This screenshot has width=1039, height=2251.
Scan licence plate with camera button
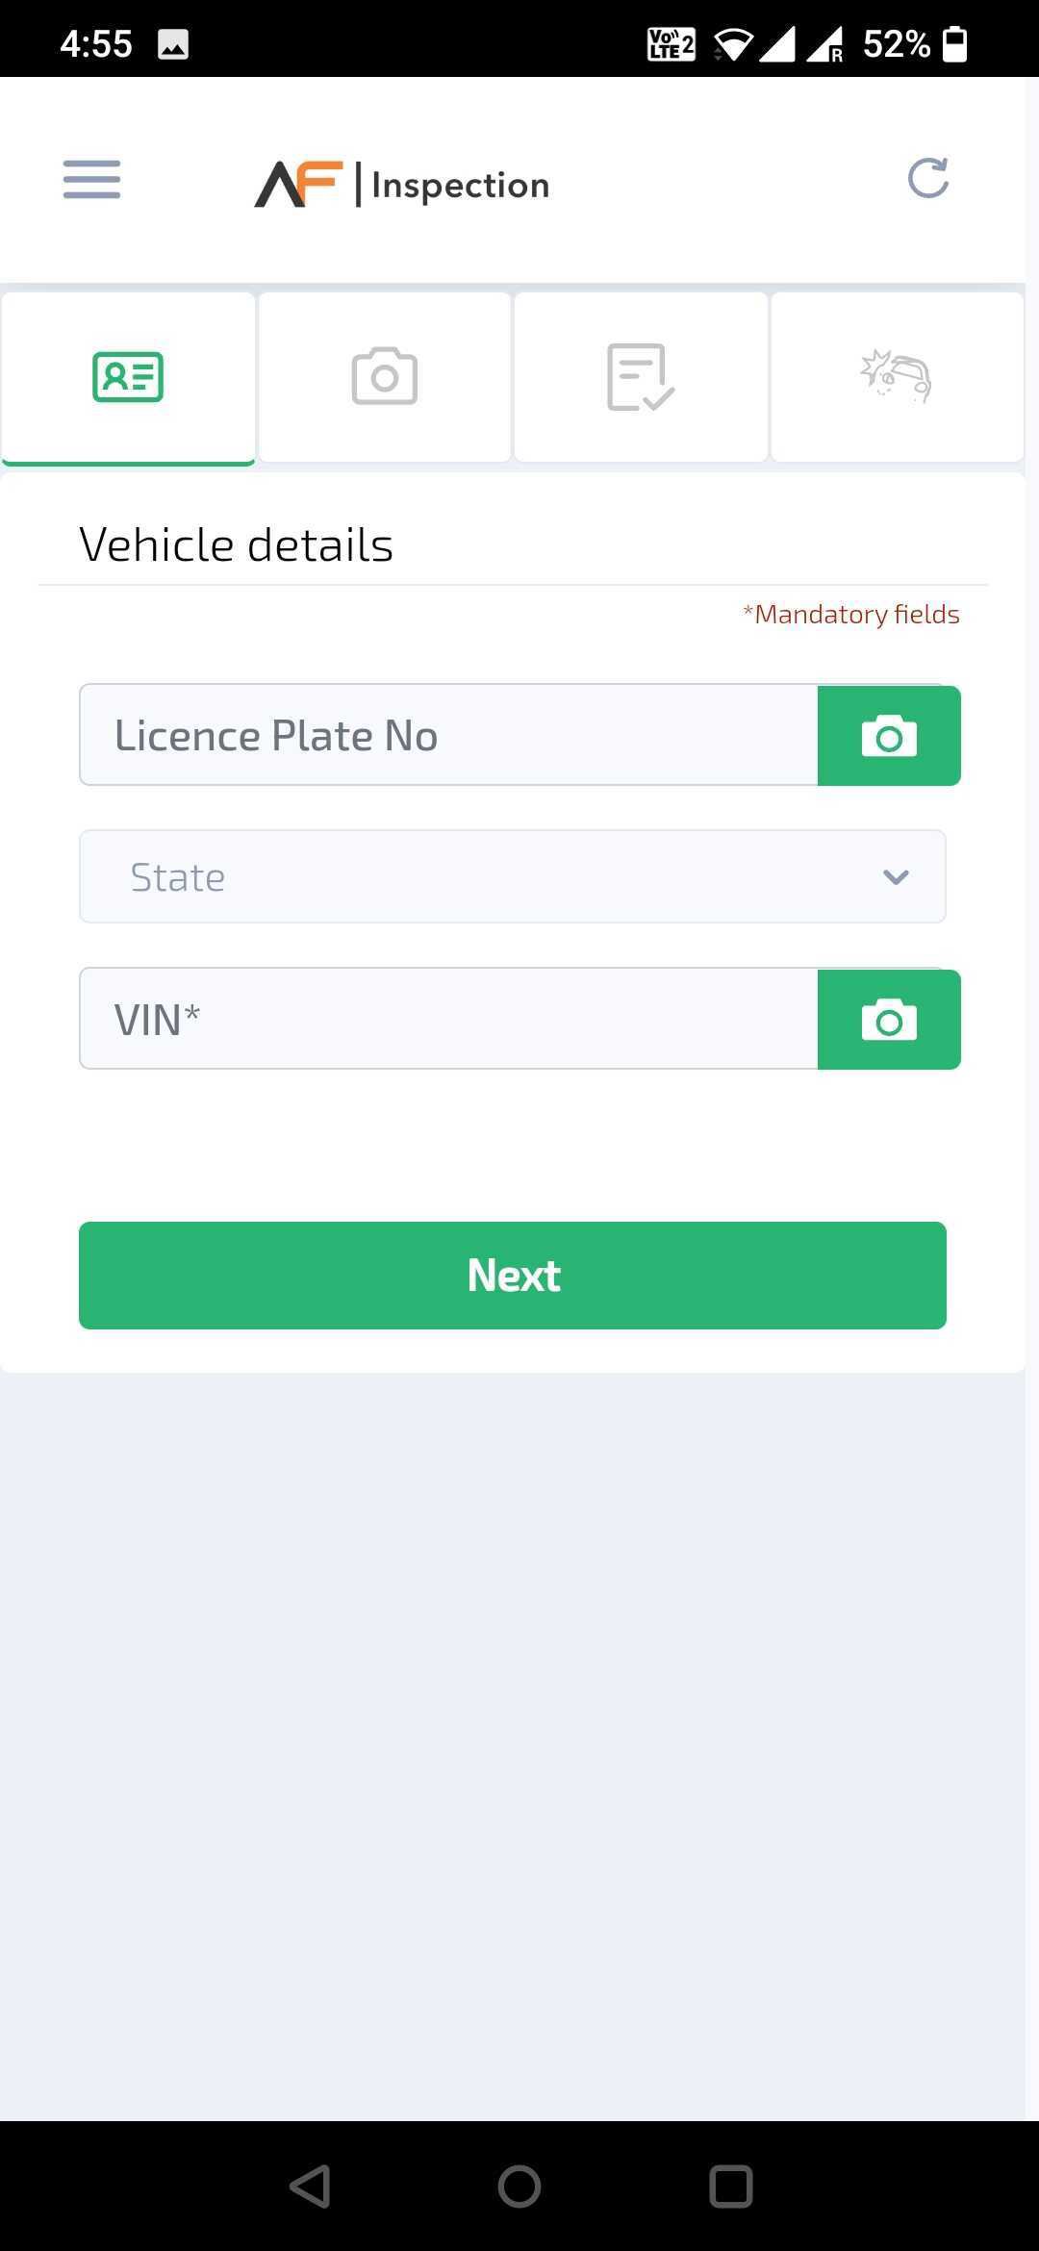[889, 736]
